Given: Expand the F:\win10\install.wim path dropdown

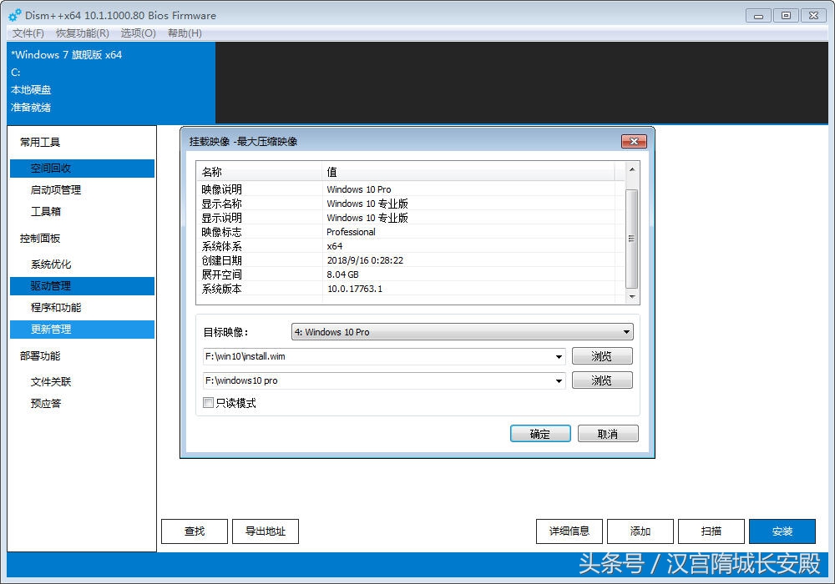Looking at the screenshot, I should [559, 356].
